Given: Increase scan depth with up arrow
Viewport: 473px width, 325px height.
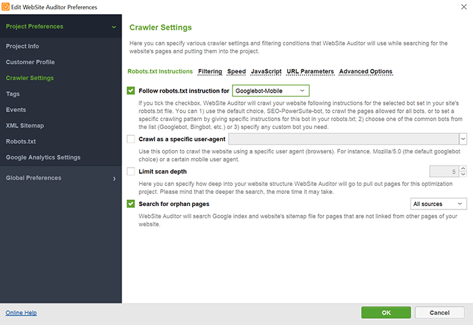Looking at the screenshot, I should 463,168.
